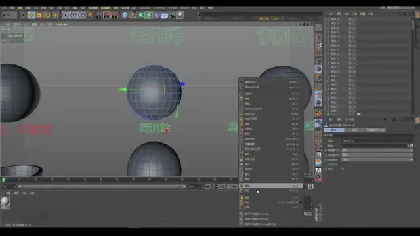
Task: Click the viewport pan navigation icon
Action: click(301, 24)
